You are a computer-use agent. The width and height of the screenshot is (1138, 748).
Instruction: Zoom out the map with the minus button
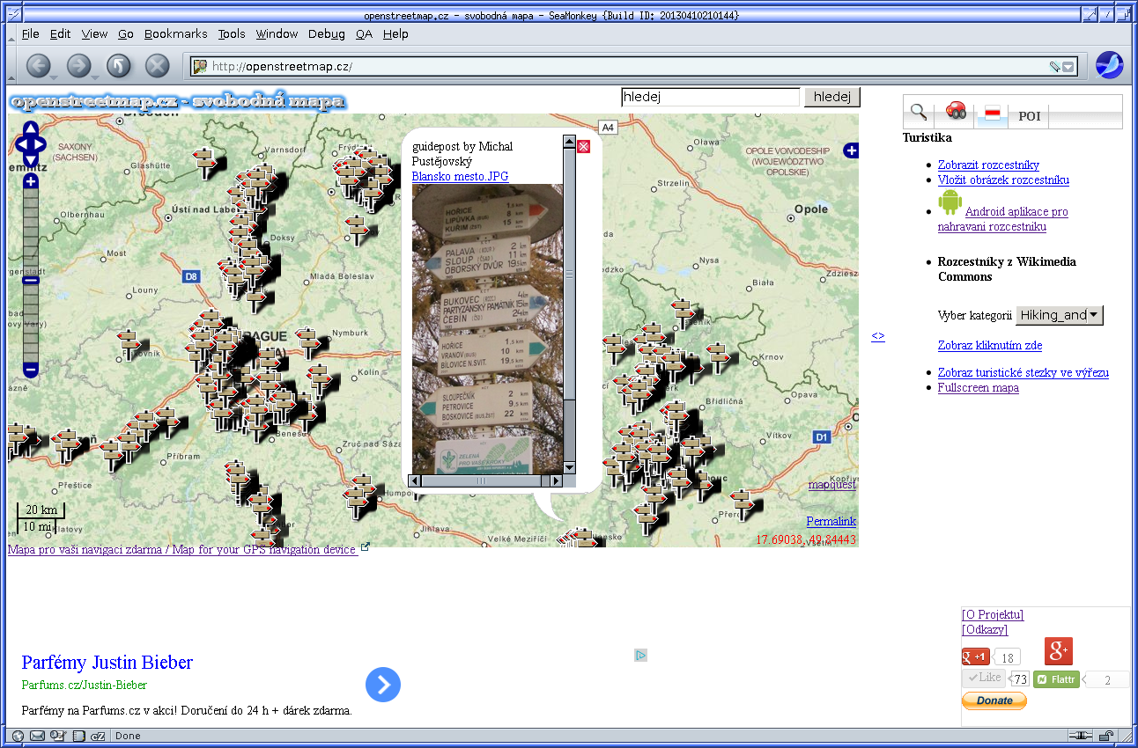[31, 370]
